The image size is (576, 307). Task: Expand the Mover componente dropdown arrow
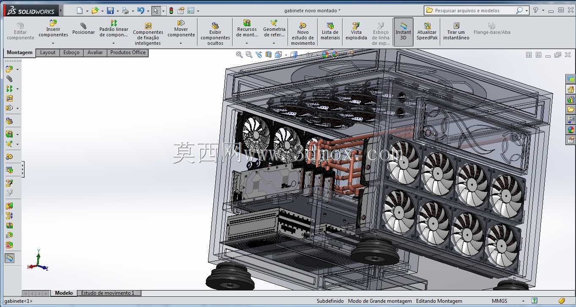tap(181, 43)
